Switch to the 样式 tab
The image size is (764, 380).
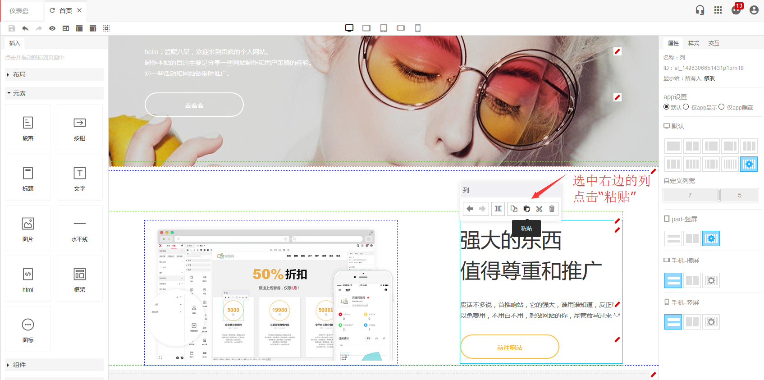[693, 43]
